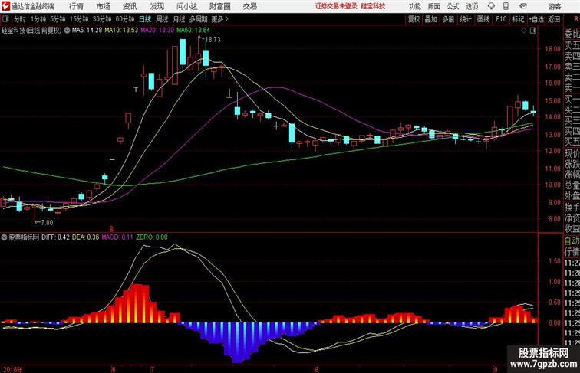Expand the 硅宝科技 main chart indicator dropdown
580x373 pixels.
click(x=67, y=31)
